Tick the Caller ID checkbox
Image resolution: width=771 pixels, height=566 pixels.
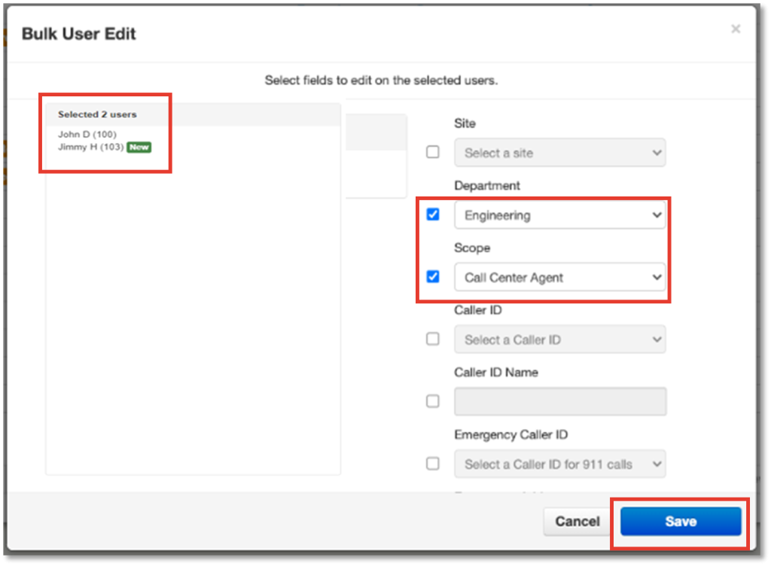[433, 339]
